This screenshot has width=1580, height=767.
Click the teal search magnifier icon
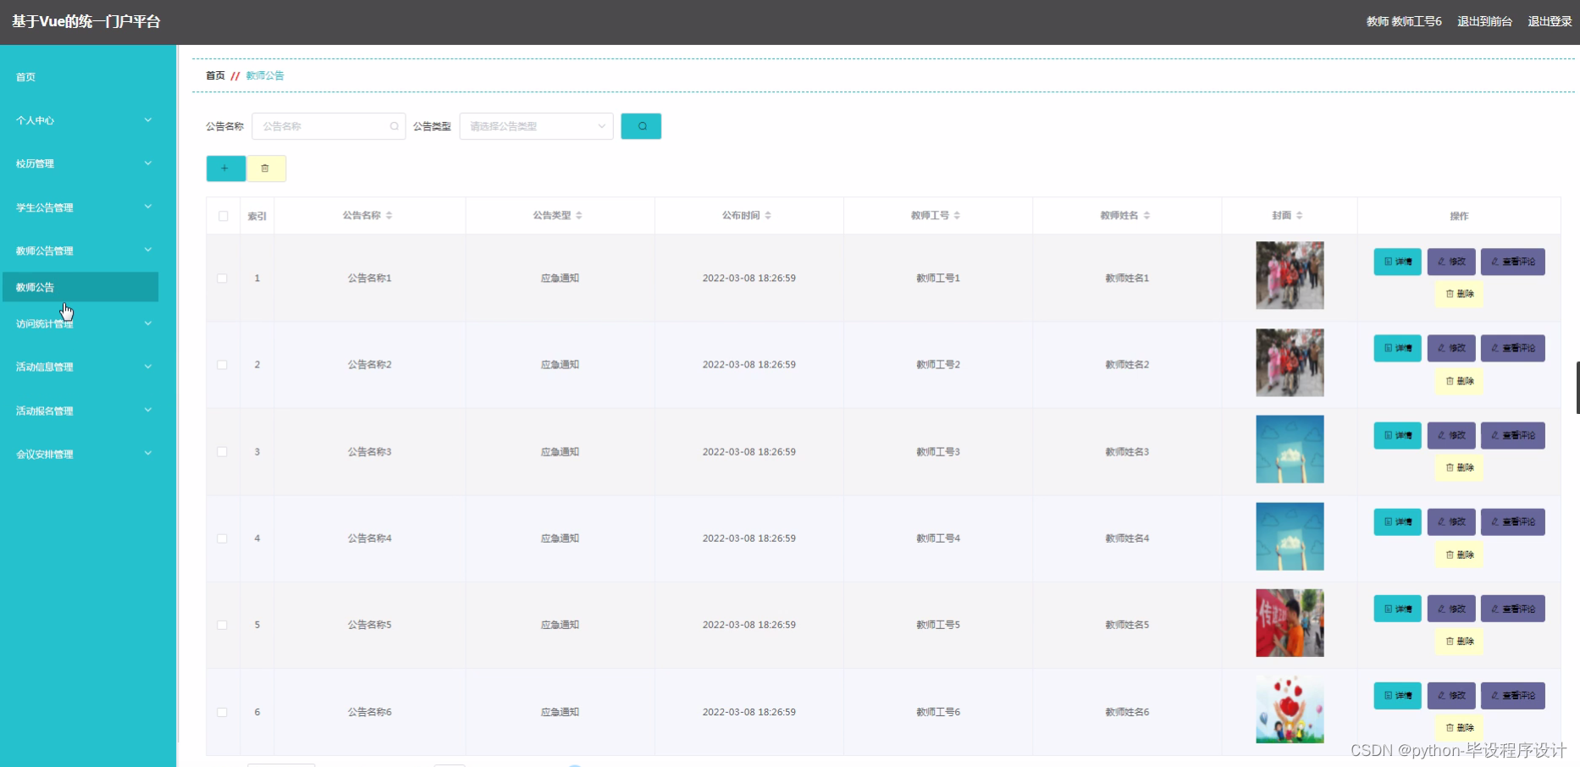[641, 126]
